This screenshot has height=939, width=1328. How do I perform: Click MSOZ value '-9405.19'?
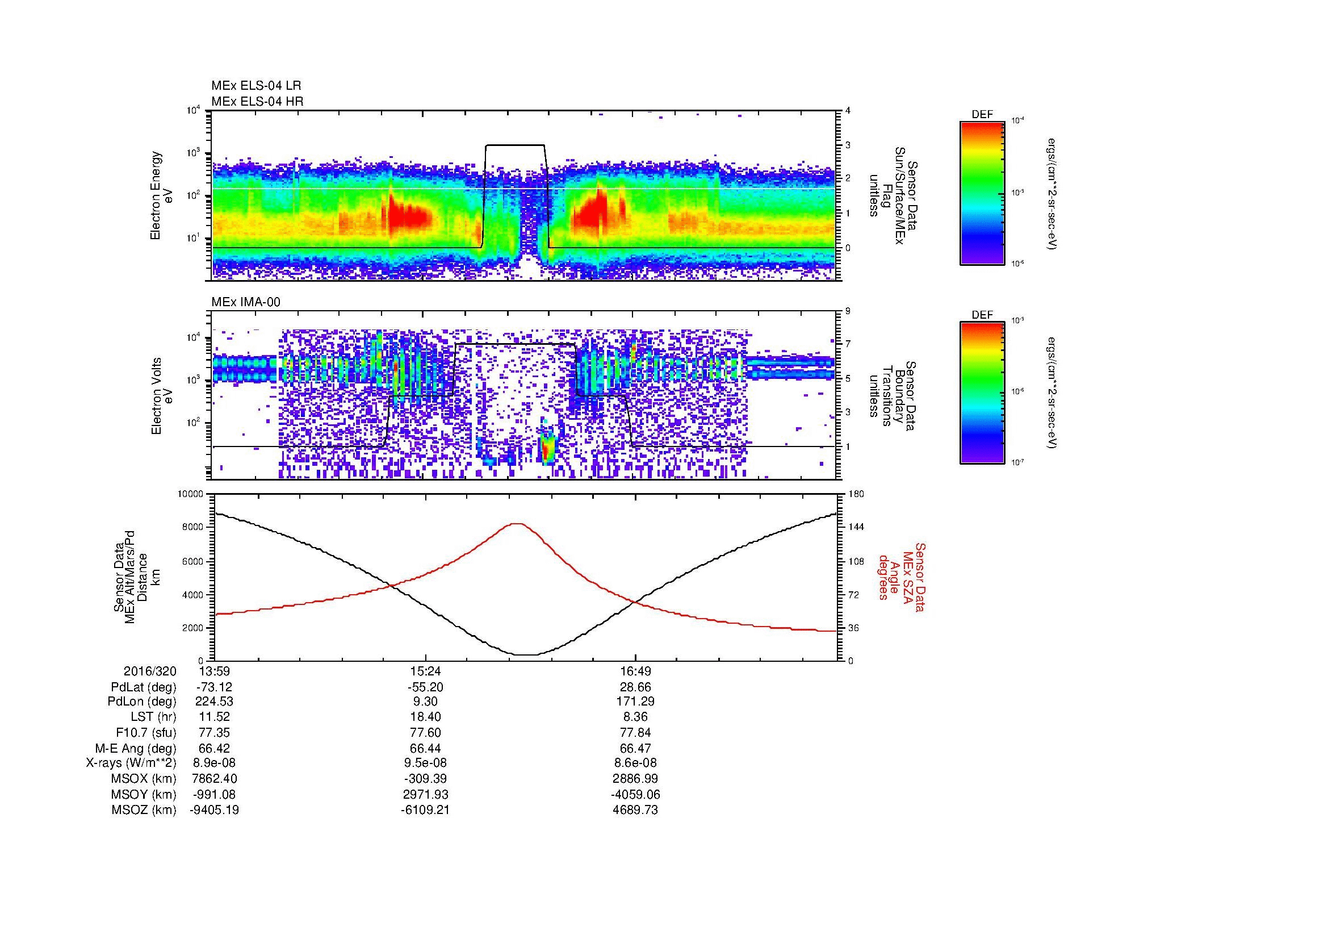214,810
